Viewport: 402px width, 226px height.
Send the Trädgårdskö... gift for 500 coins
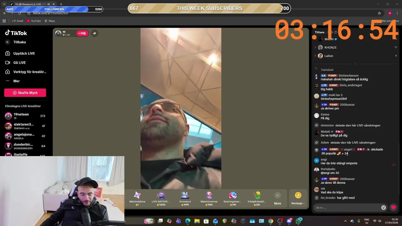pyautogui.click(x=257, y=198)
